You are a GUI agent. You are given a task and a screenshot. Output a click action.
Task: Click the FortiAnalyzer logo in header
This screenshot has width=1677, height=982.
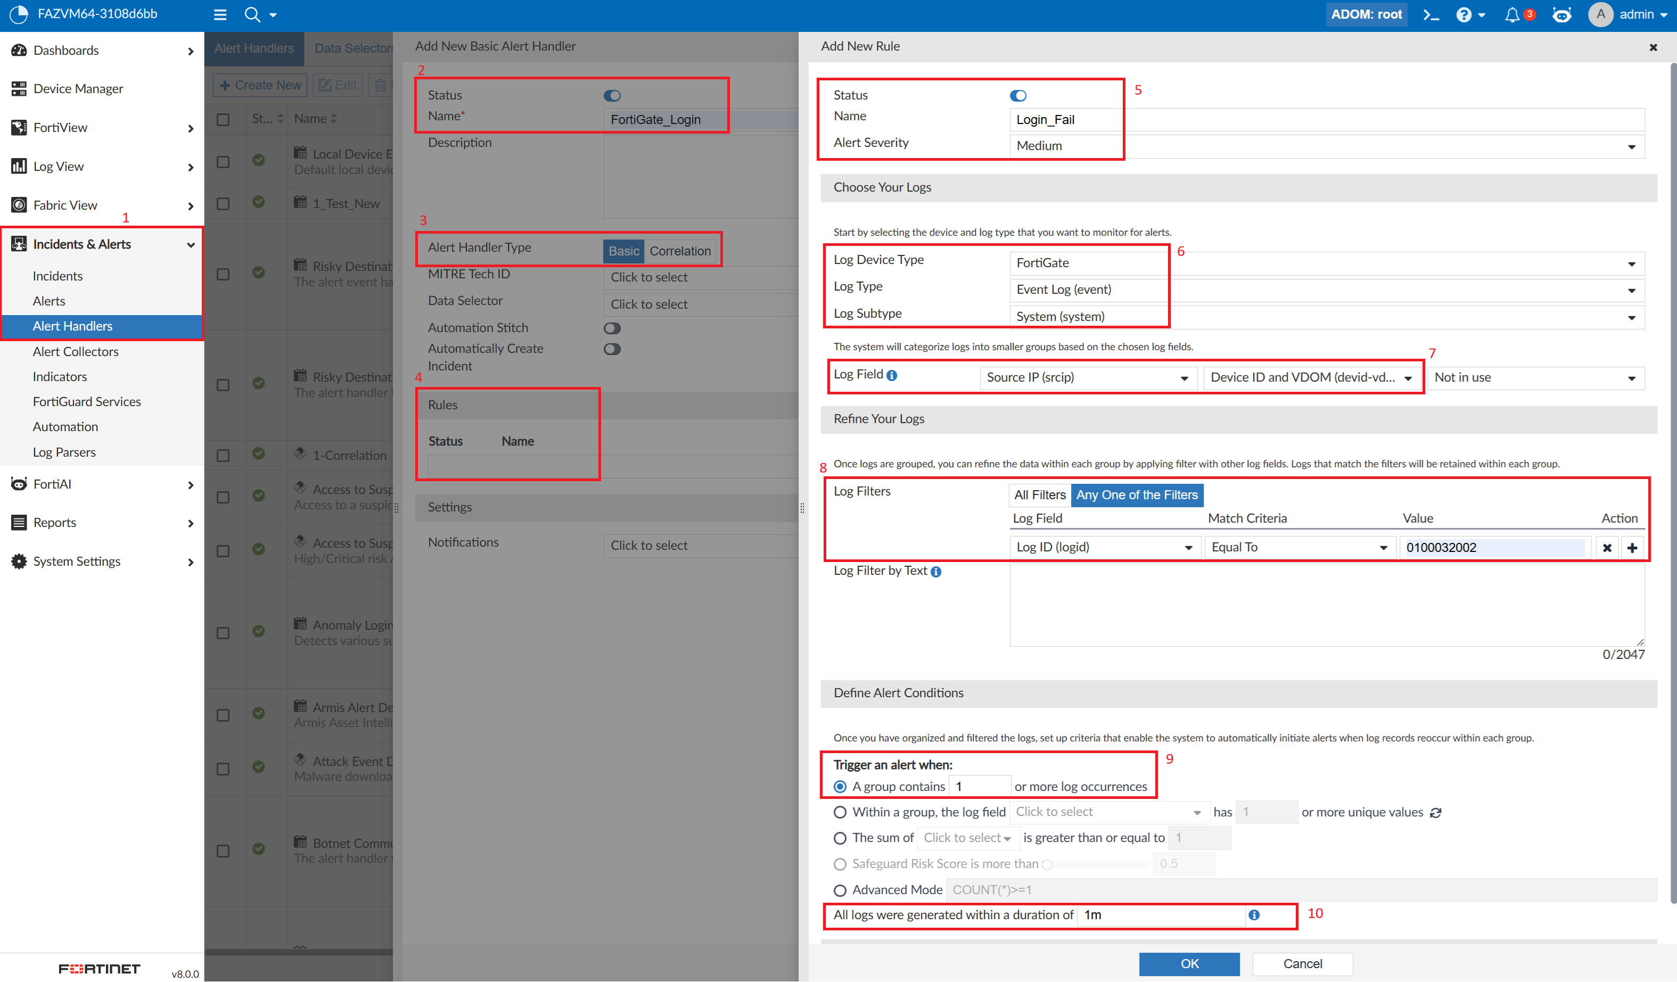click(19, 14)
